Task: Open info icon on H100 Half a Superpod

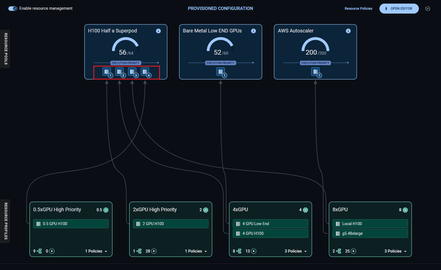Action: pyautogui.click(x=158, y=31)
